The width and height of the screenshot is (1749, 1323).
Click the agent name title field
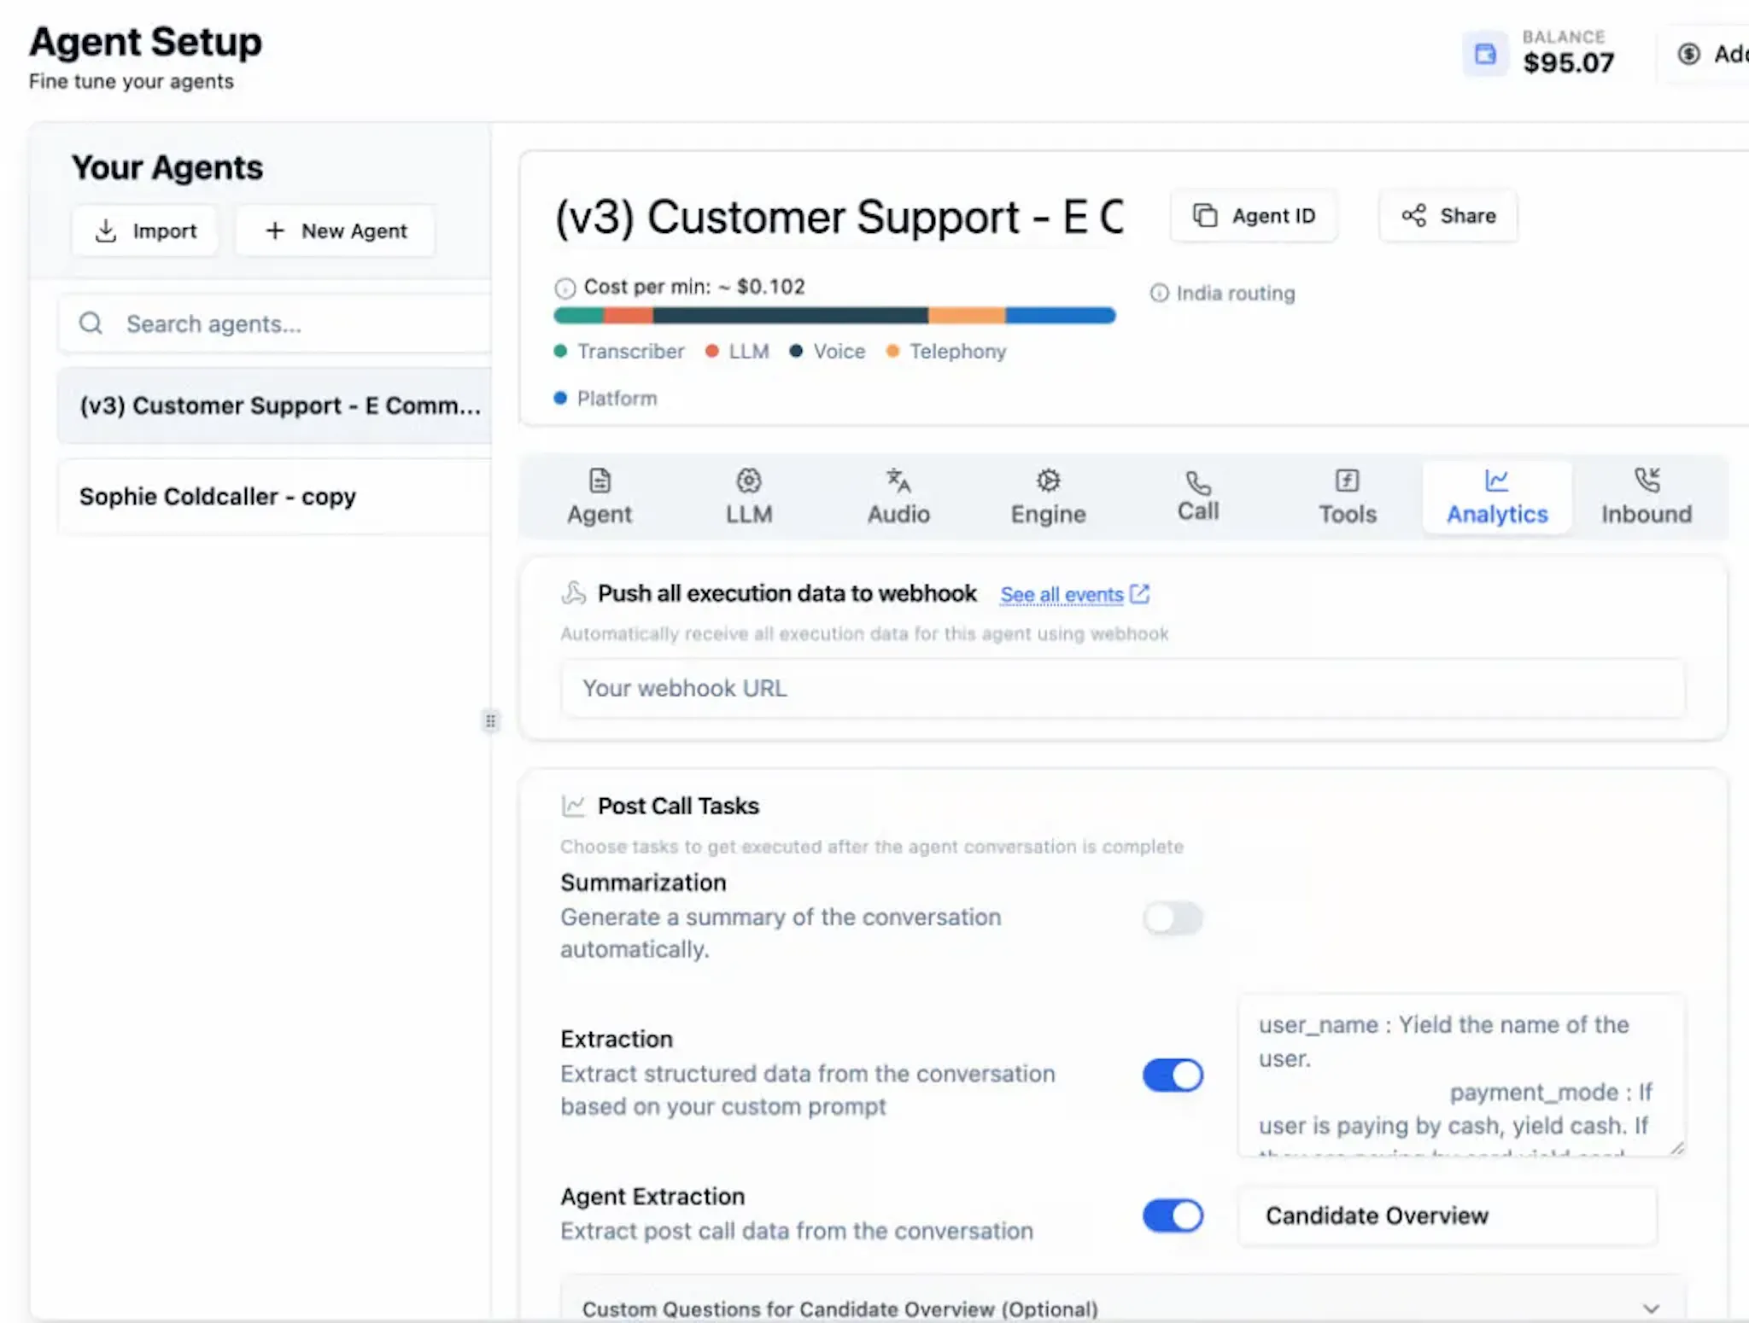point(839,217)
